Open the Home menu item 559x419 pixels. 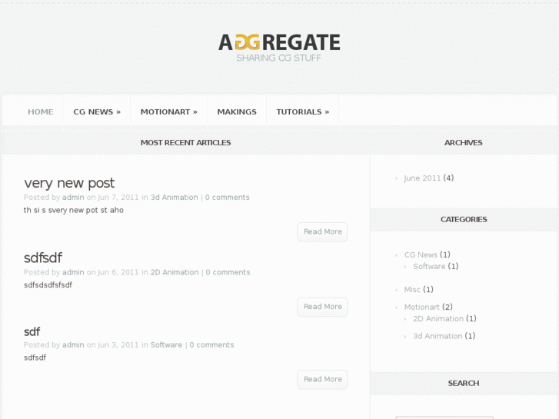click(x=40, y=112)
